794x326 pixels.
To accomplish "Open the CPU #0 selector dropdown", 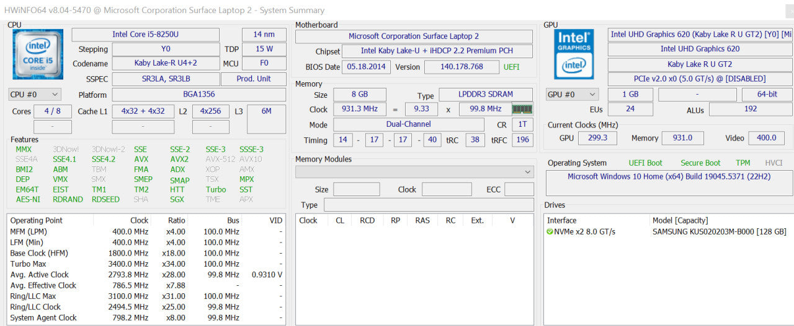I will tap(35, 95).
